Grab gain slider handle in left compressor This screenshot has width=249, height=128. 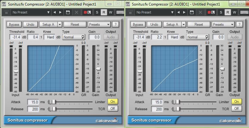point(98,69)
